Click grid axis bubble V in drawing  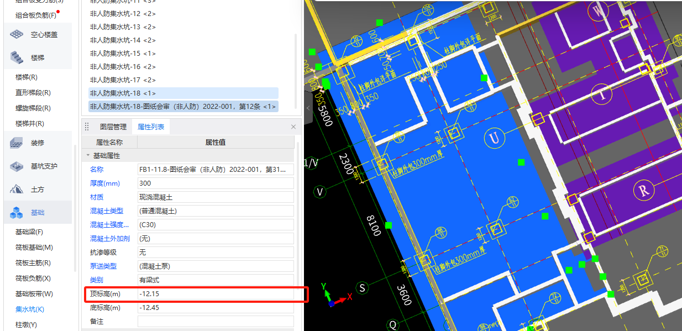[320, 192]
